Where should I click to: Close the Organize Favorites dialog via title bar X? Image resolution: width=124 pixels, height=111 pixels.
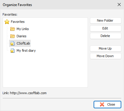119,5
